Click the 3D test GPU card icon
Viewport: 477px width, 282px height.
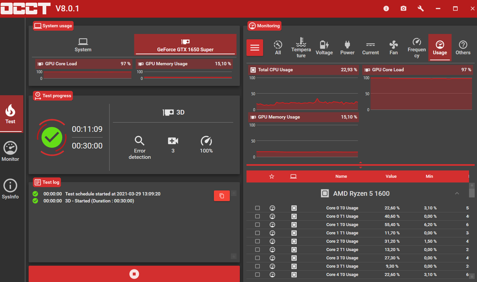pos(168,113)
